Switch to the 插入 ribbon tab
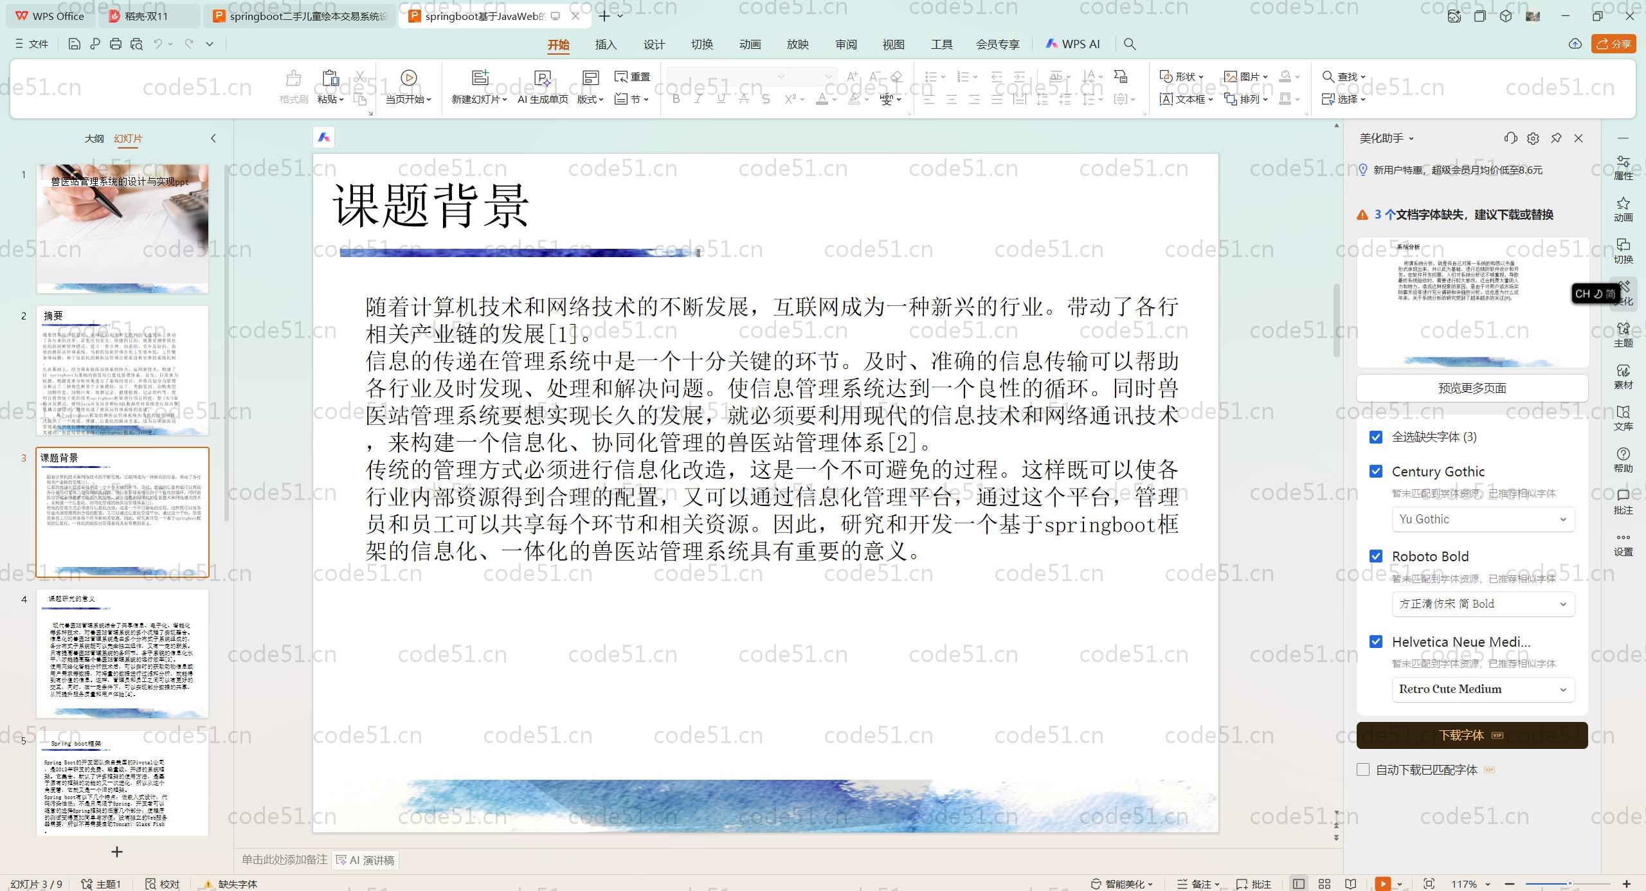 click(606, 44)
